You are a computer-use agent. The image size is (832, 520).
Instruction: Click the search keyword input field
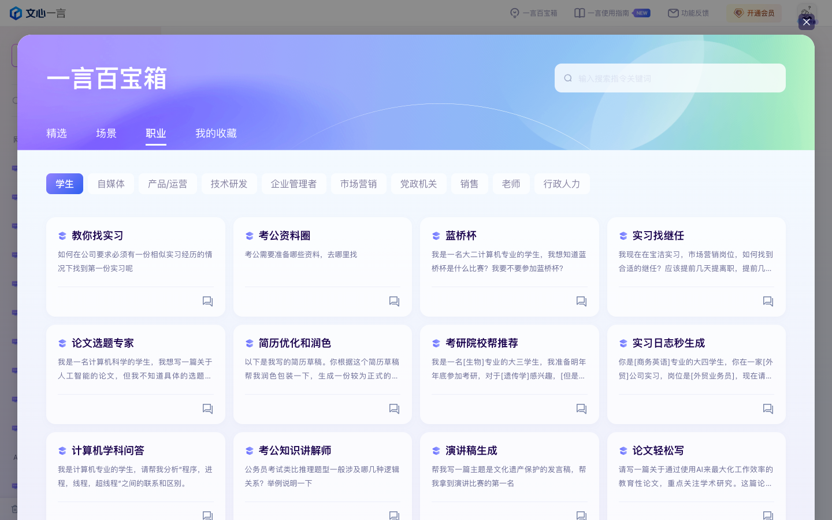670,78
